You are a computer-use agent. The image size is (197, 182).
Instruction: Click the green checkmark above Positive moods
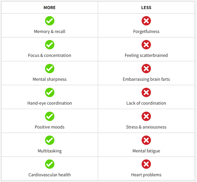click(49, 116)
